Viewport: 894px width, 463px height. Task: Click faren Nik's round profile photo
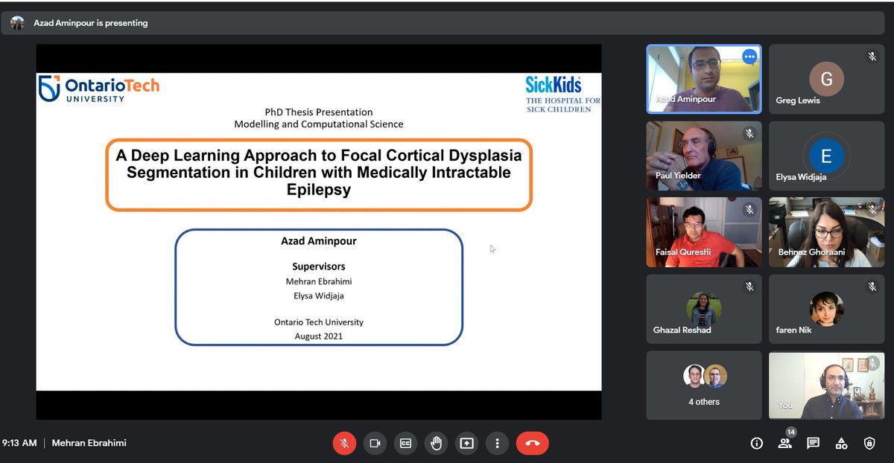[x=826, y=307]
